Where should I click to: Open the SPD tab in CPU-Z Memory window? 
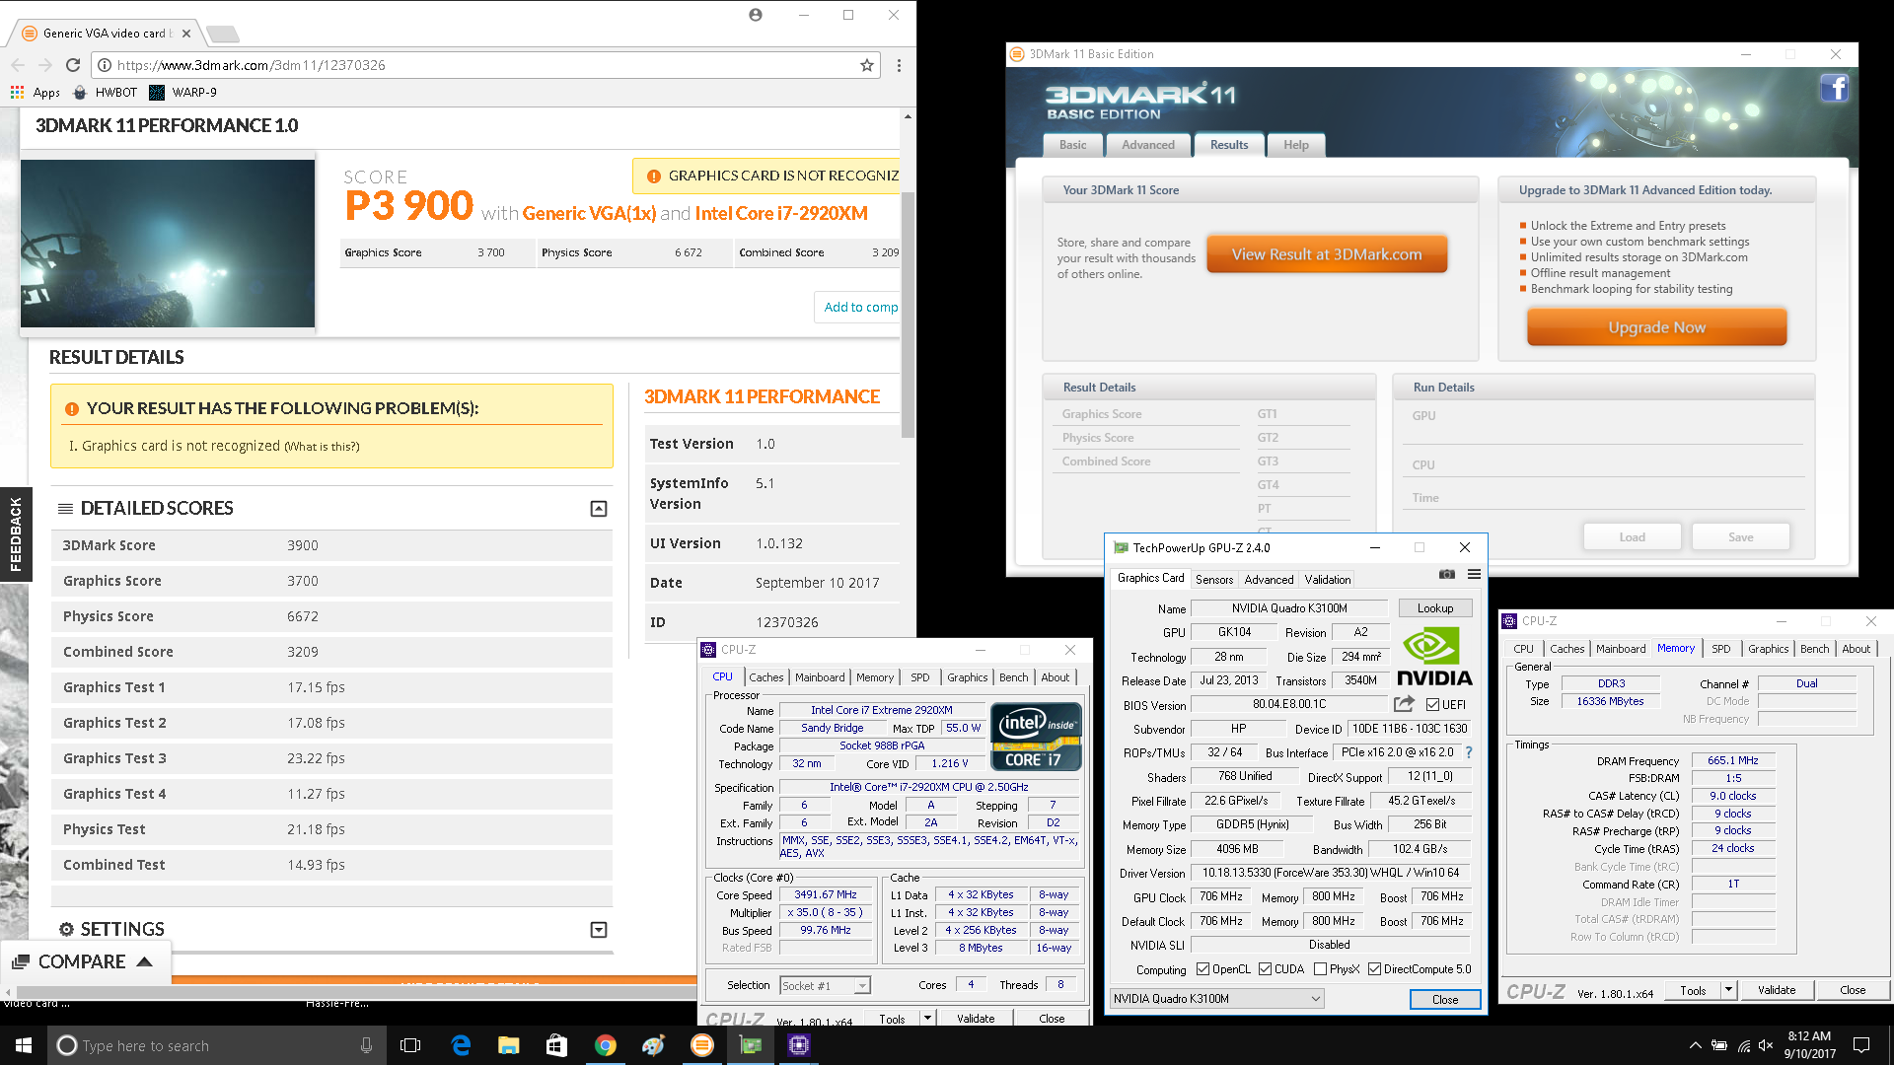pyautogui.click(x=1721, y=649)
